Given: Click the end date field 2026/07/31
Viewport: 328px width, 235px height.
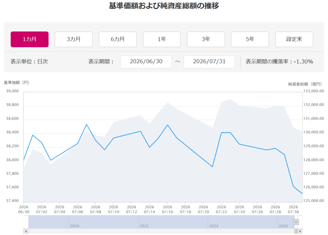Looking at the screenshot, I should tap(209, 62).
